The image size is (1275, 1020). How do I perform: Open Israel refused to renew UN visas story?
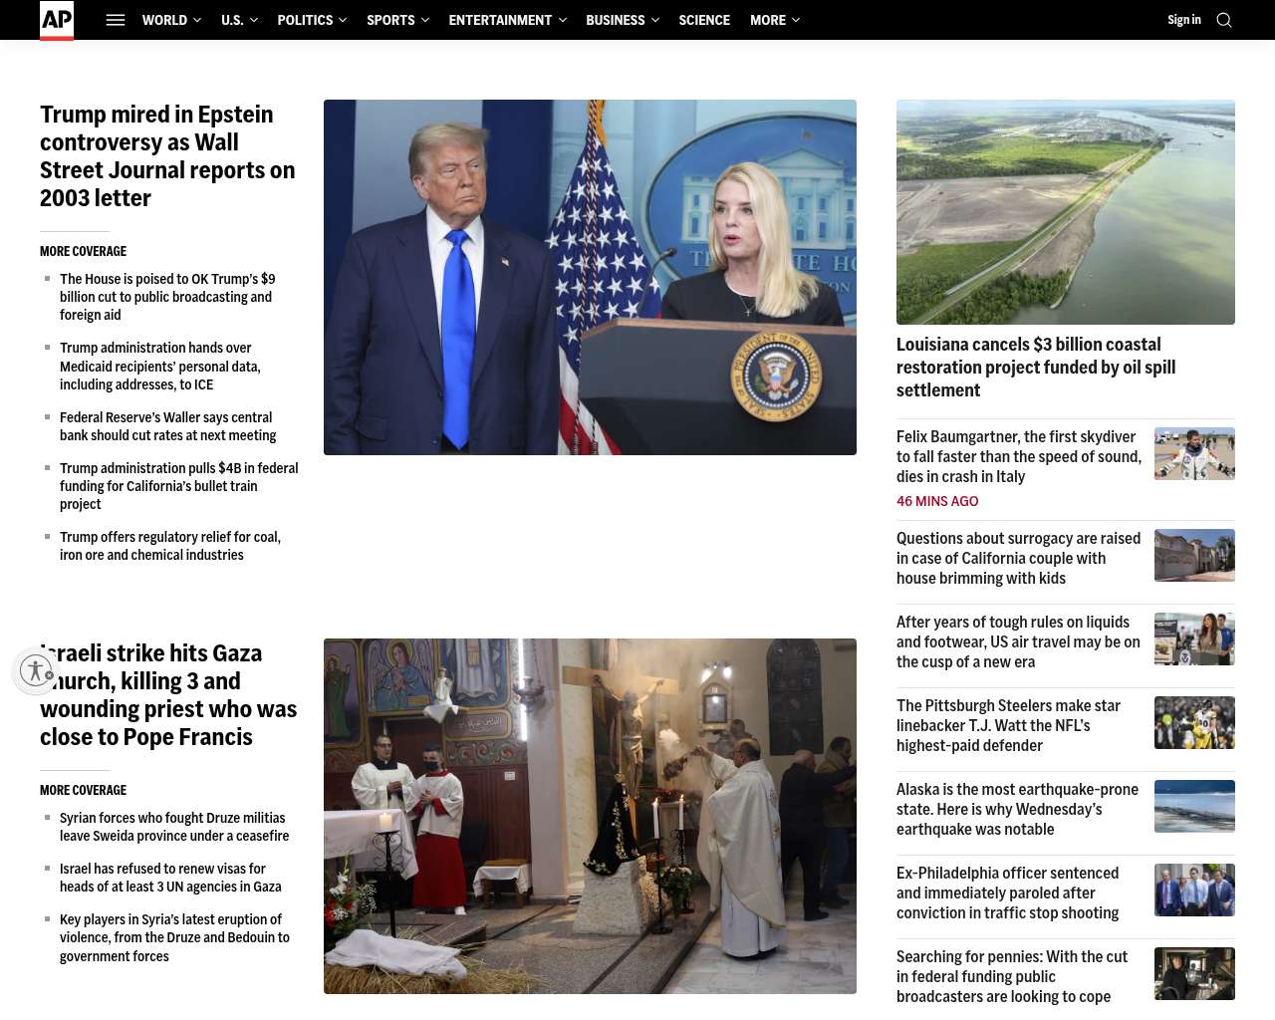tap(170, 878)
